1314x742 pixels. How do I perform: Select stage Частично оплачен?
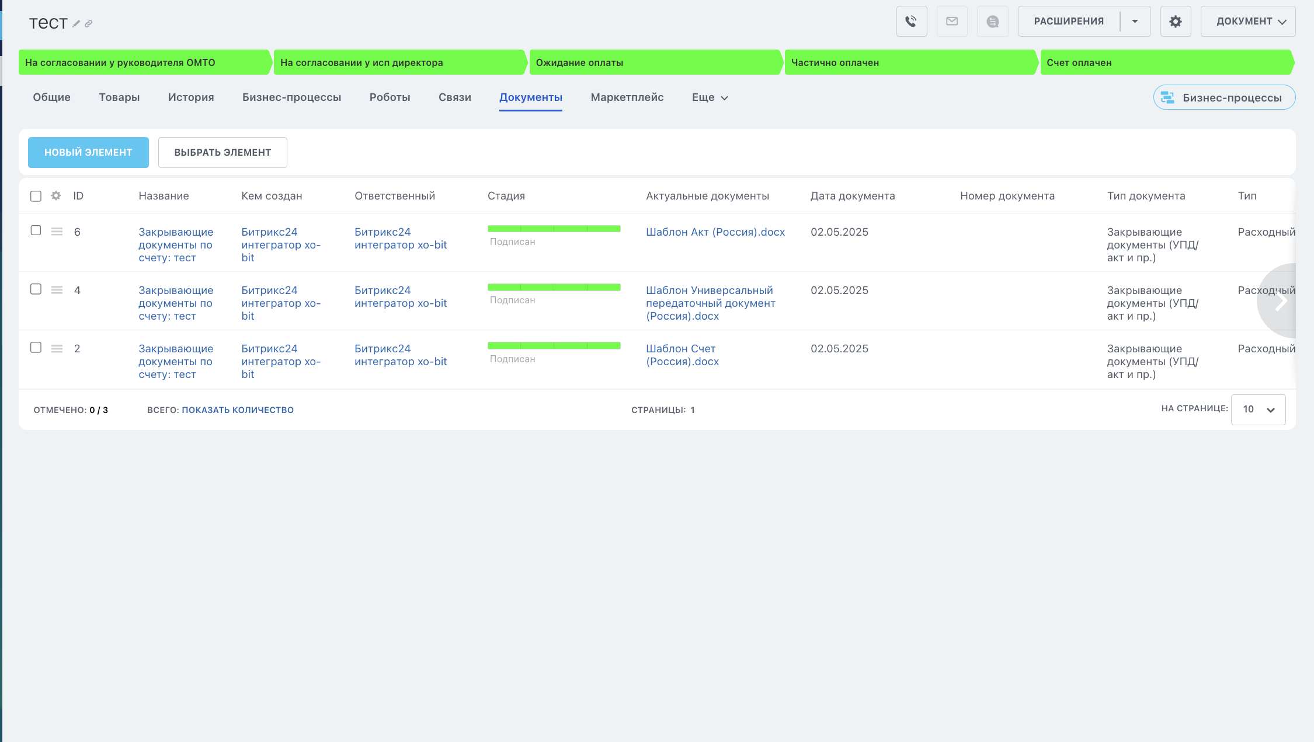[910, 62]
